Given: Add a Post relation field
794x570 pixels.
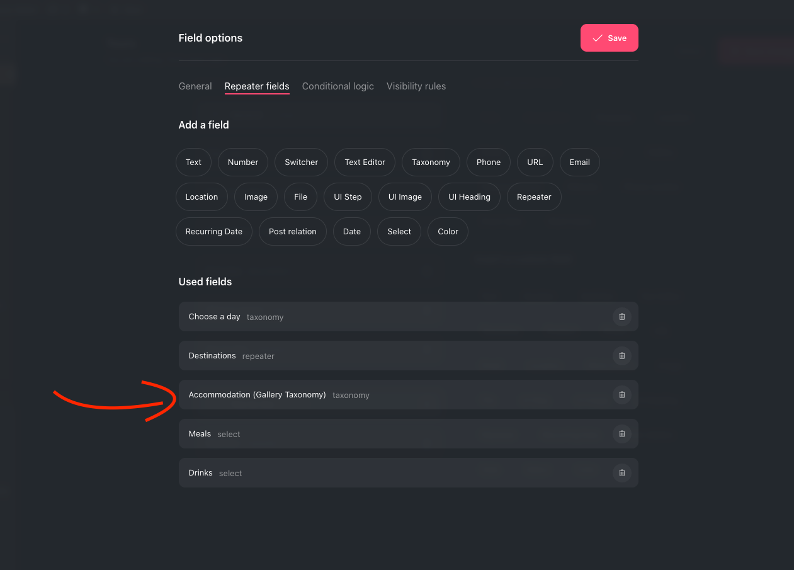Looking at the screenshot, I should [x=292, y=231].
